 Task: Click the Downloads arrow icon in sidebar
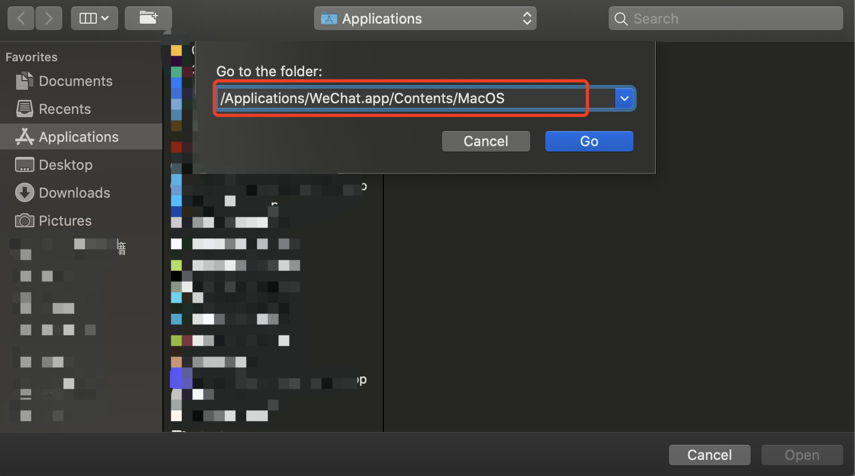24,193
